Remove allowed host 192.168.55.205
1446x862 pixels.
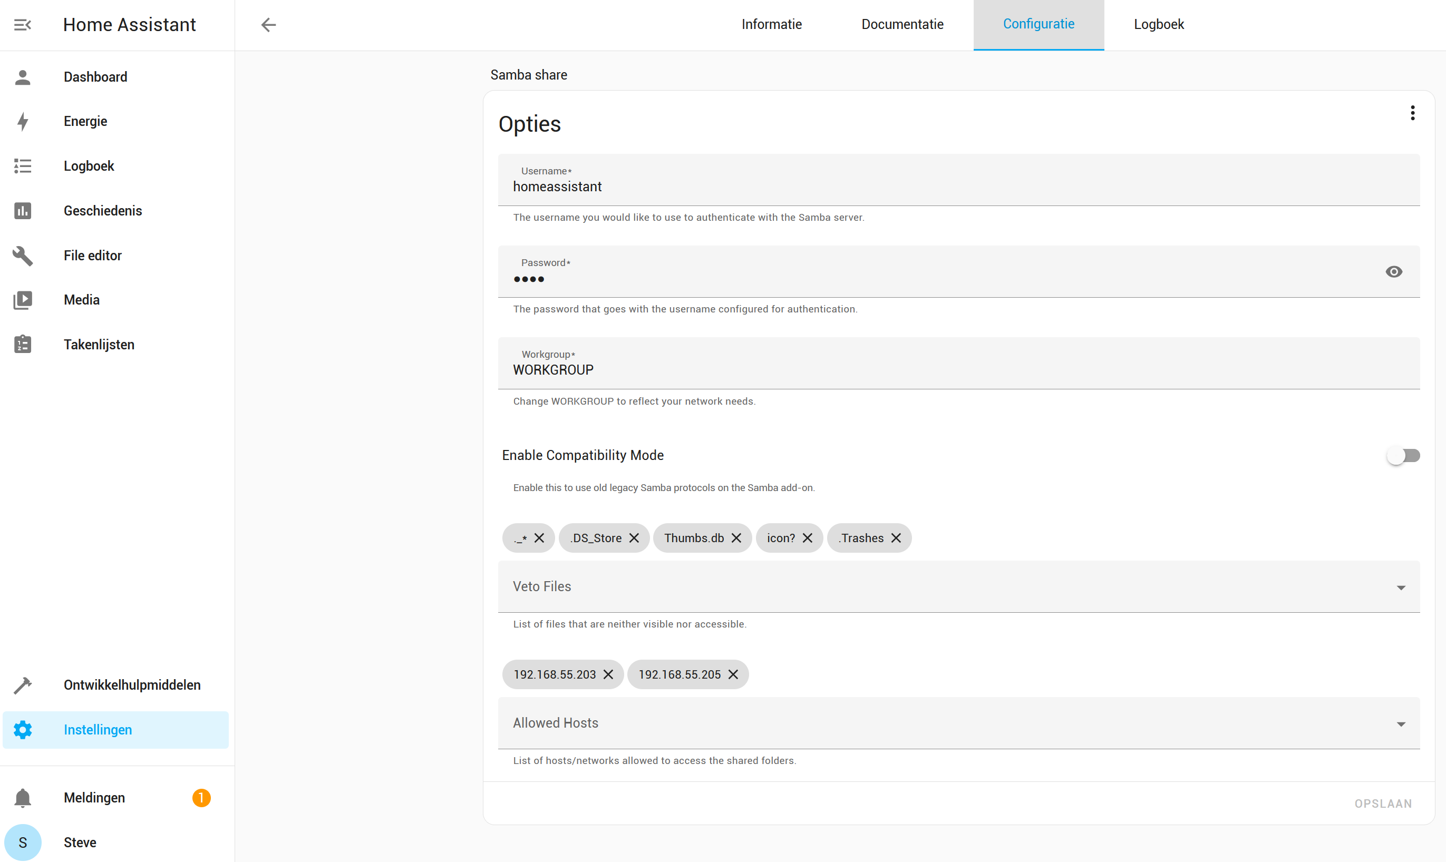point(733,674)
